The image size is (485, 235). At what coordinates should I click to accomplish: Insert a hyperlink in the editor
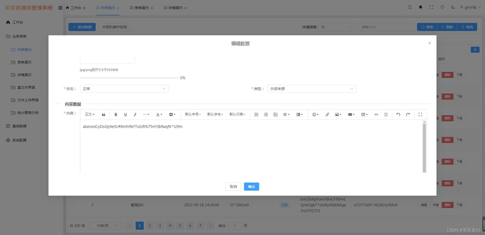click(327, 114)
